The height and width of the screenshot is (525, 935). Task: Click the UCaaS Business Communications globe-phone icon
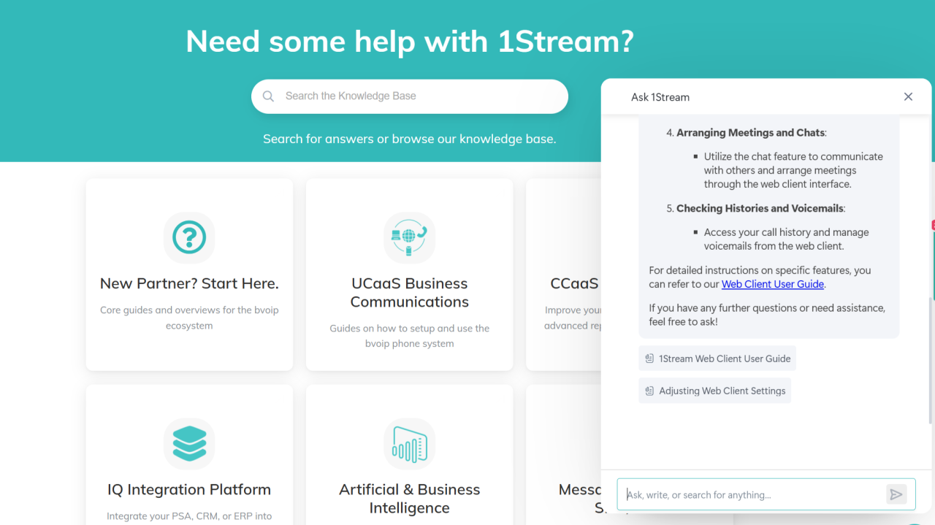[x=409, y=237]
